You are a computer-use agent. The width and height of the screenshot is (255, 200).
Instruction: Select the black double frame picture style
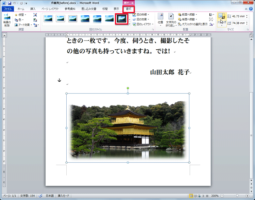point(122,19)
